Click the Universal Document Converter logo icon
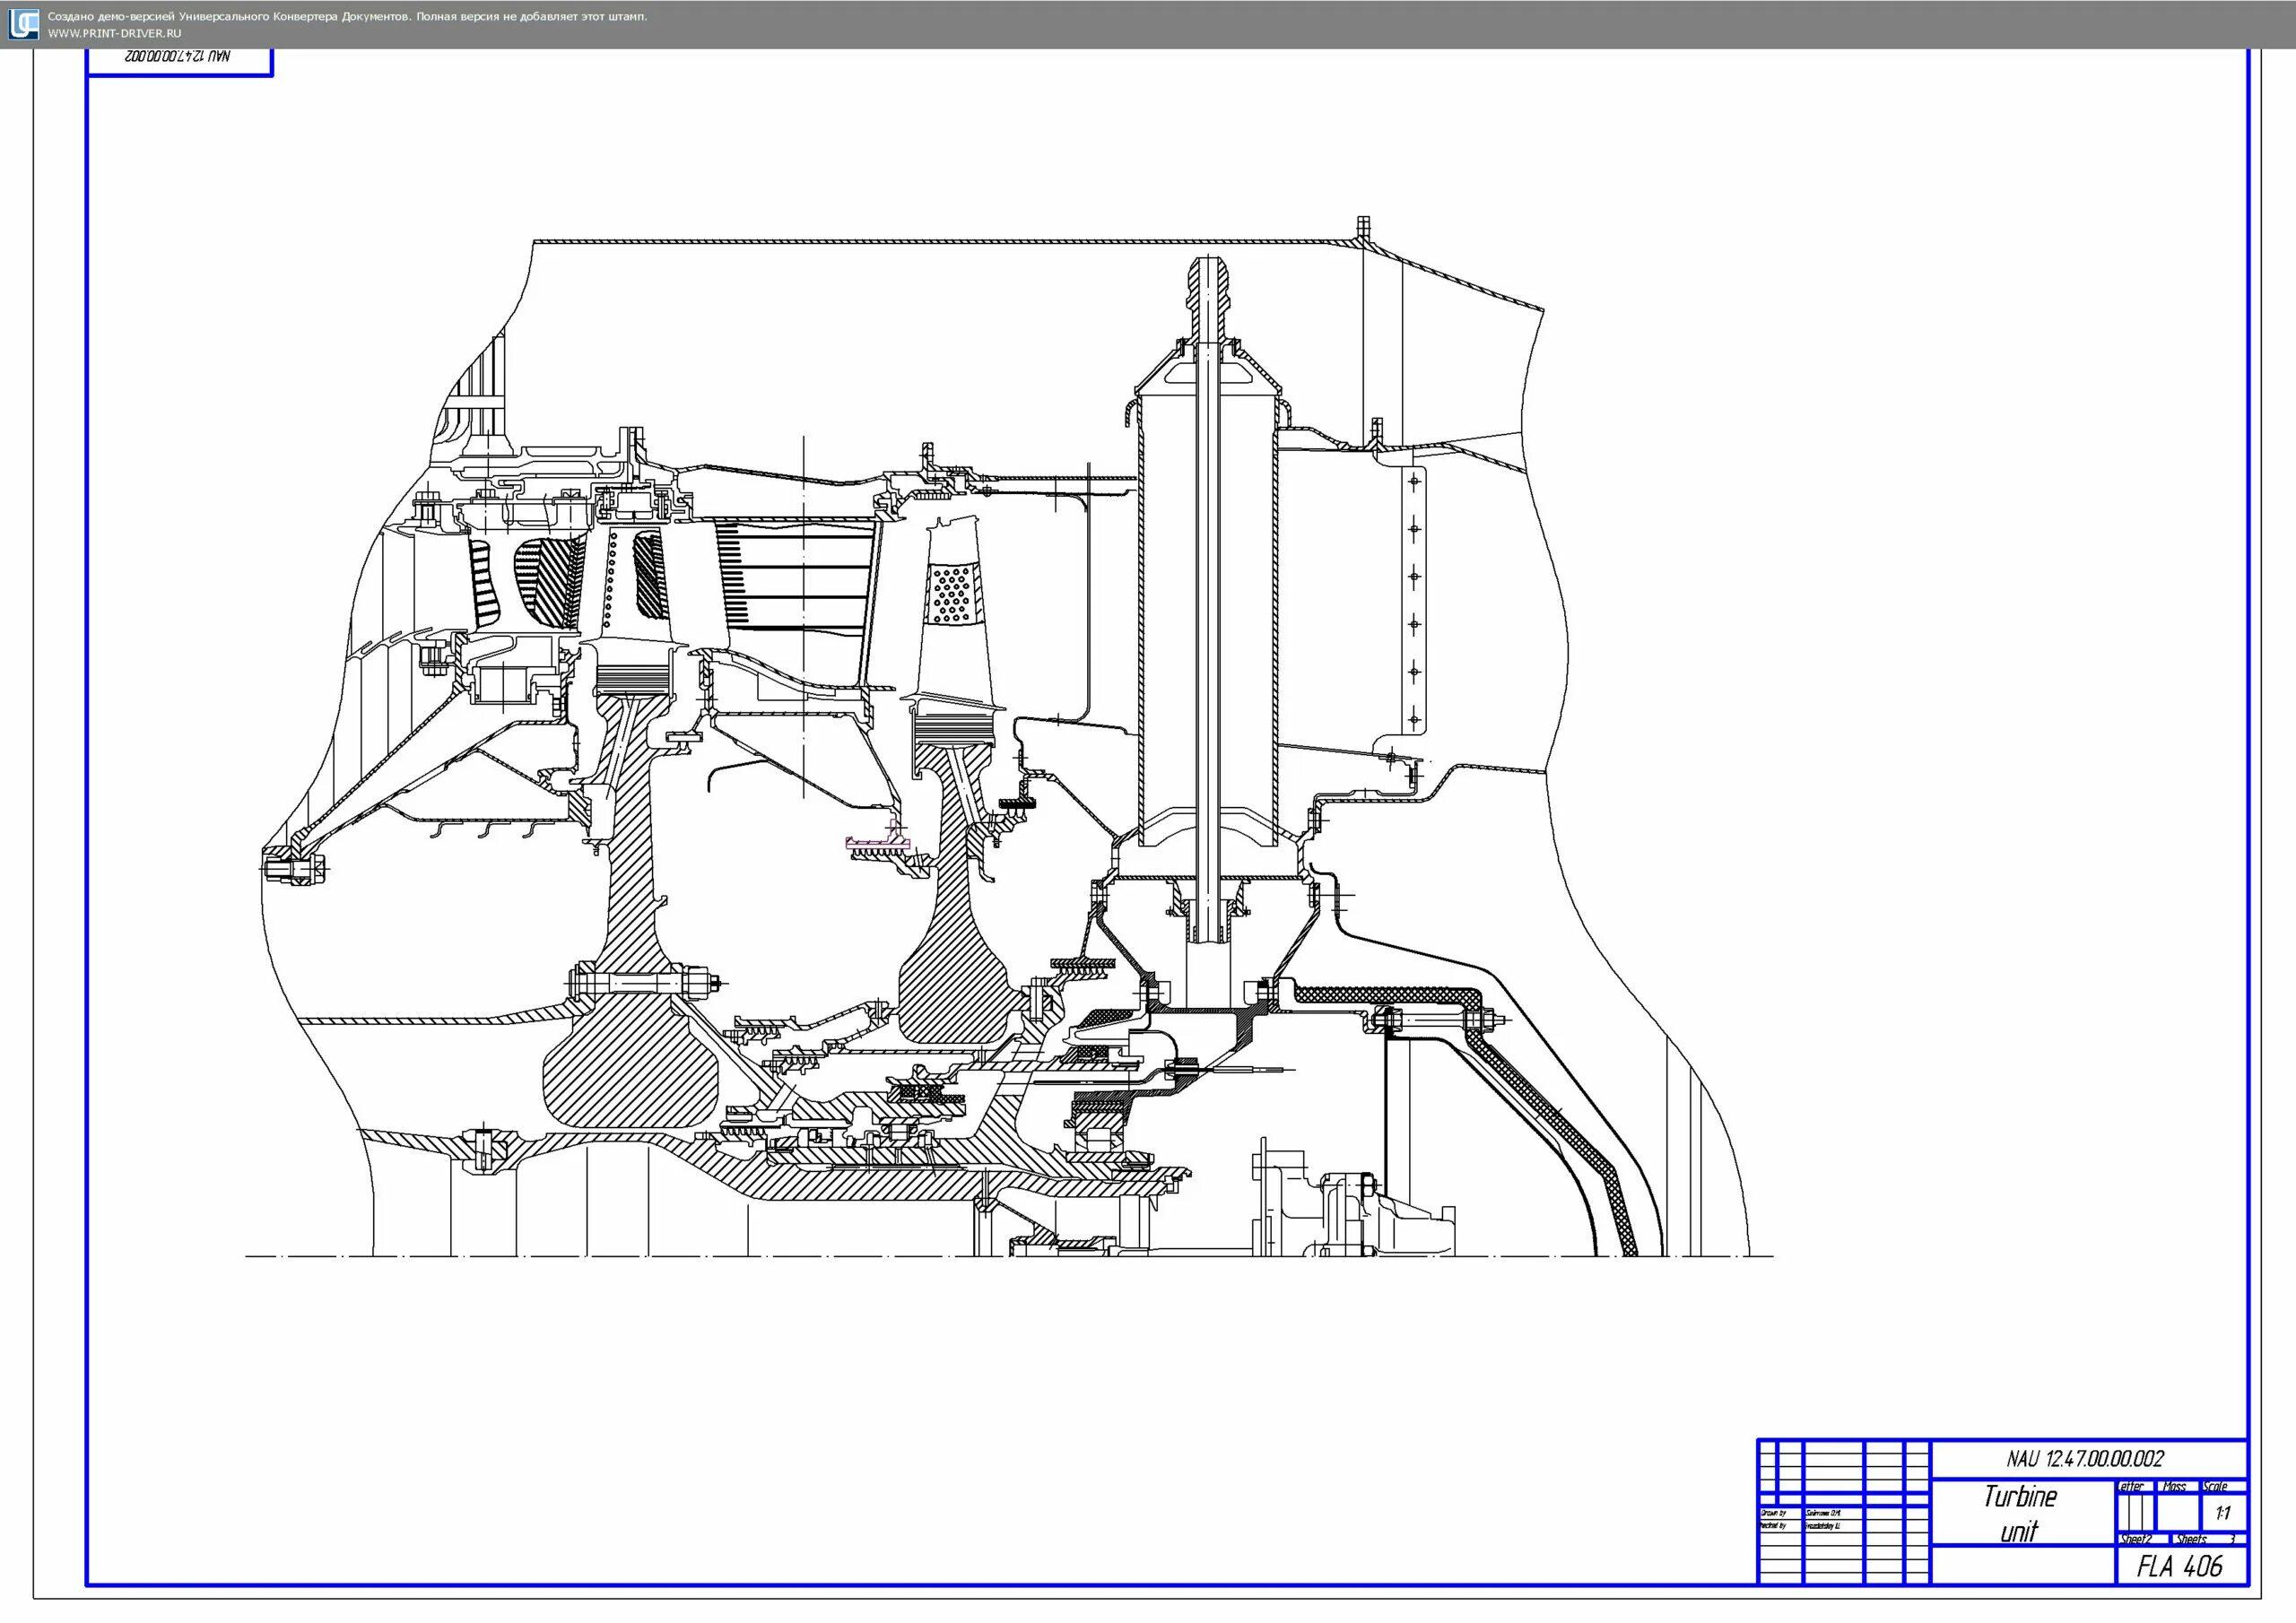Viewport: 2296px width, 1623px height. (22, 24)
